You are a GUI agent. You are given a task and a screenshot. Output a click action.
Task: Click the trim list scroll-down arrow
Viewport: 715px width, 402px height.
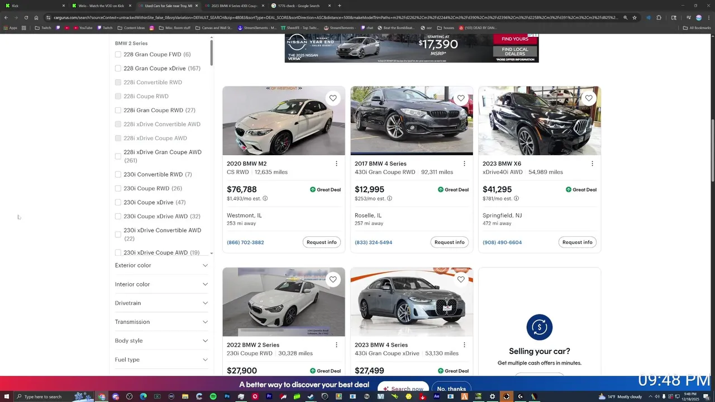[211, 253]
